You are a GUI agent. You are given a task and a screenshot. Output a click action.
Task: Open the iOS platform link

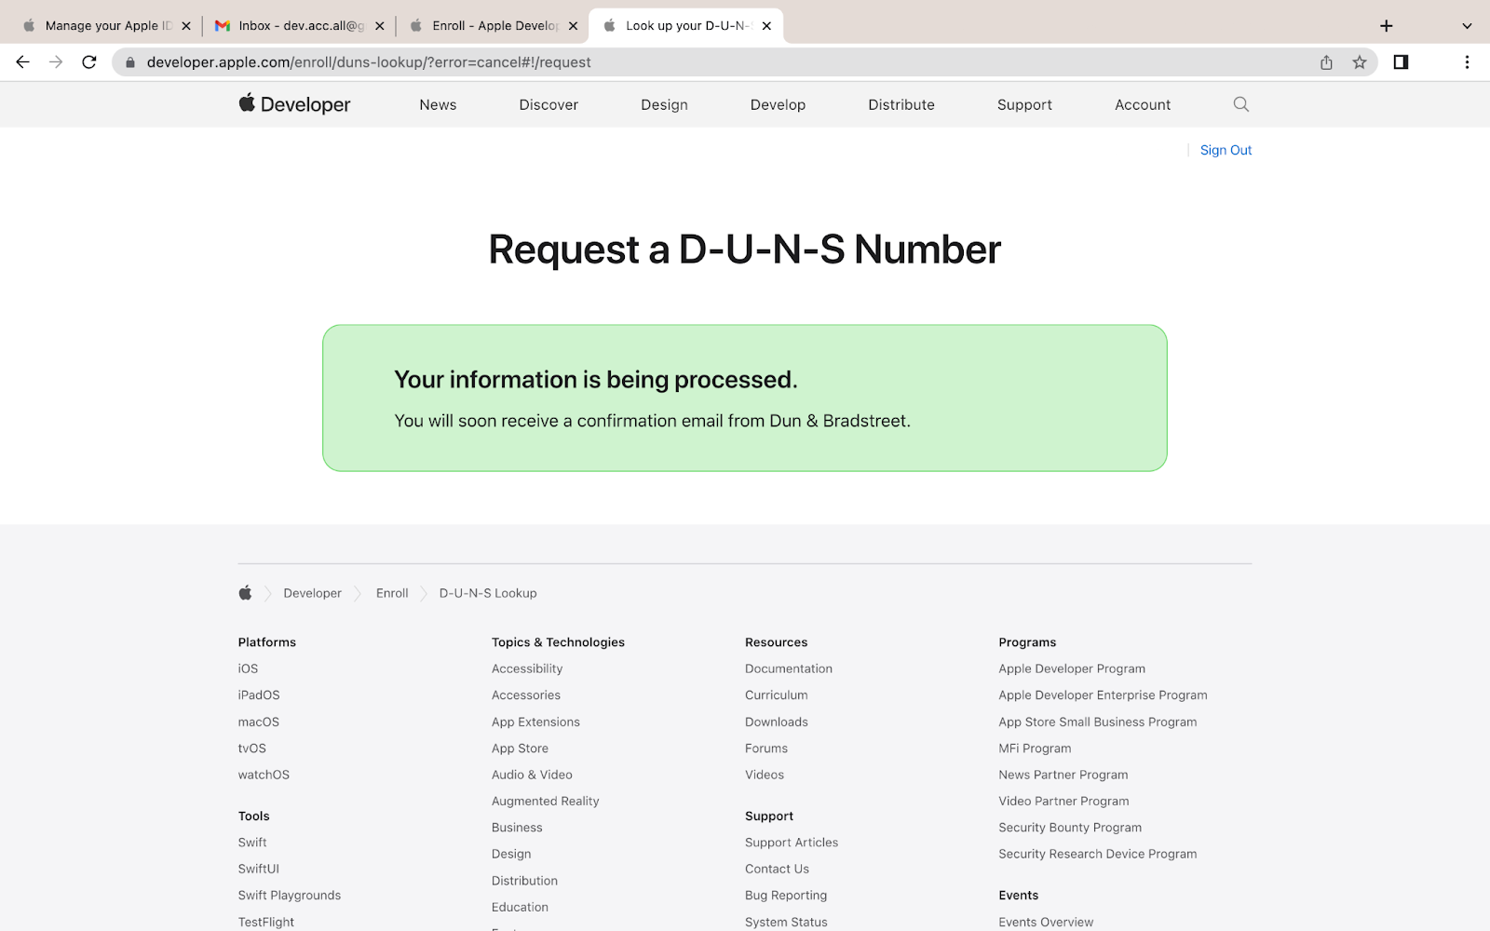pos(248,668)
